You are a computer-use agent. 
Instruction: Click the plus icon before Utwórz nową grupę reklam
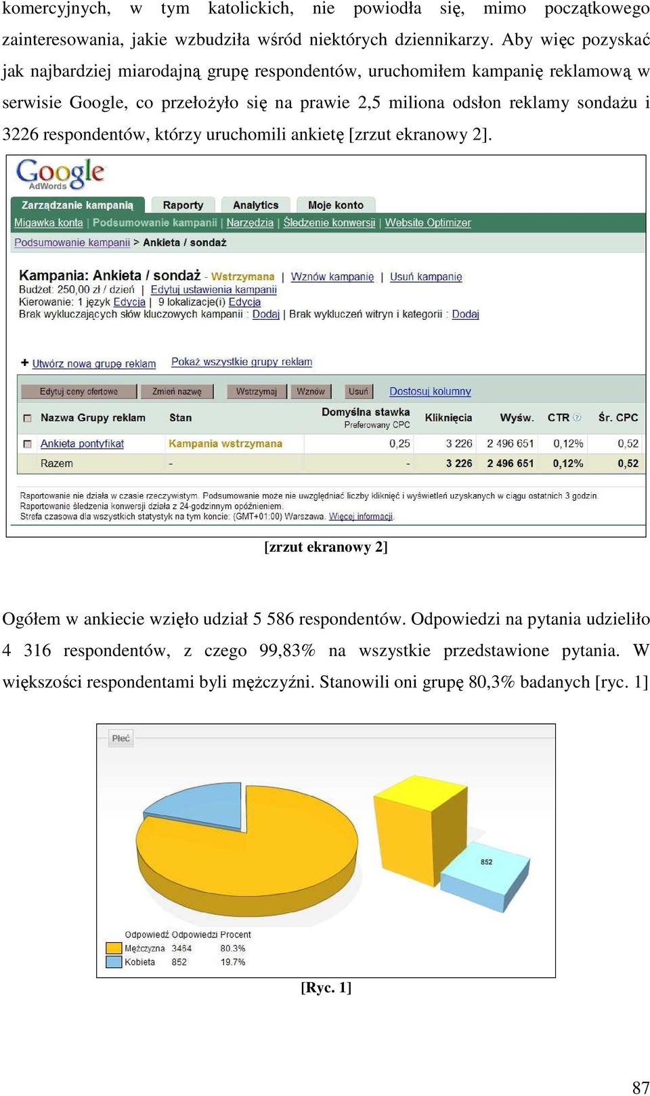(25, 363)
